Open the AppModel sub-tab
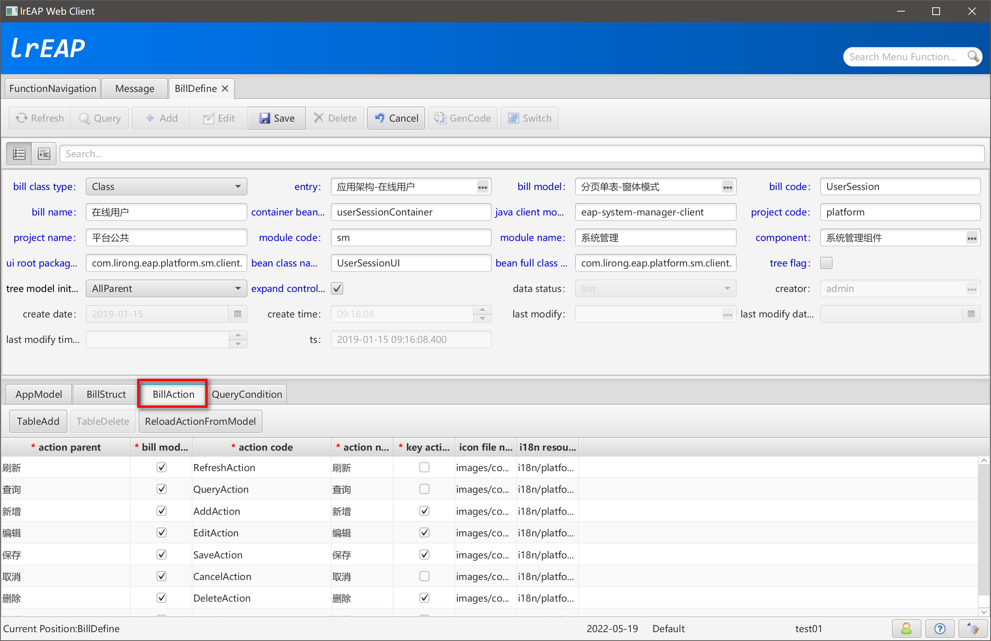 [39, 394]
